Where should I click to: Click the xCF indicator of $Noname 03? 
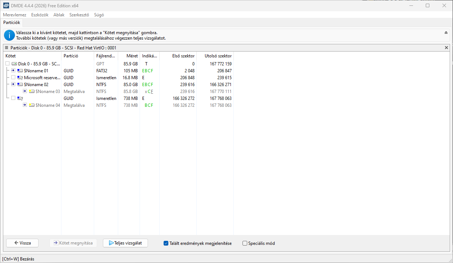149,92
